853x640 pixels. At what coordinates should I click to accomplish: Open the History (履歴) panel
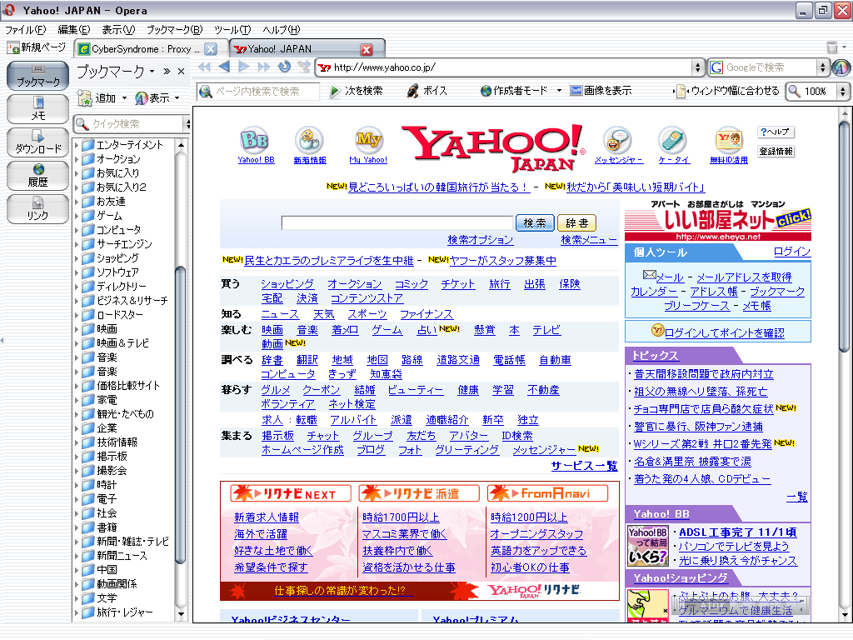pos(37,175)
